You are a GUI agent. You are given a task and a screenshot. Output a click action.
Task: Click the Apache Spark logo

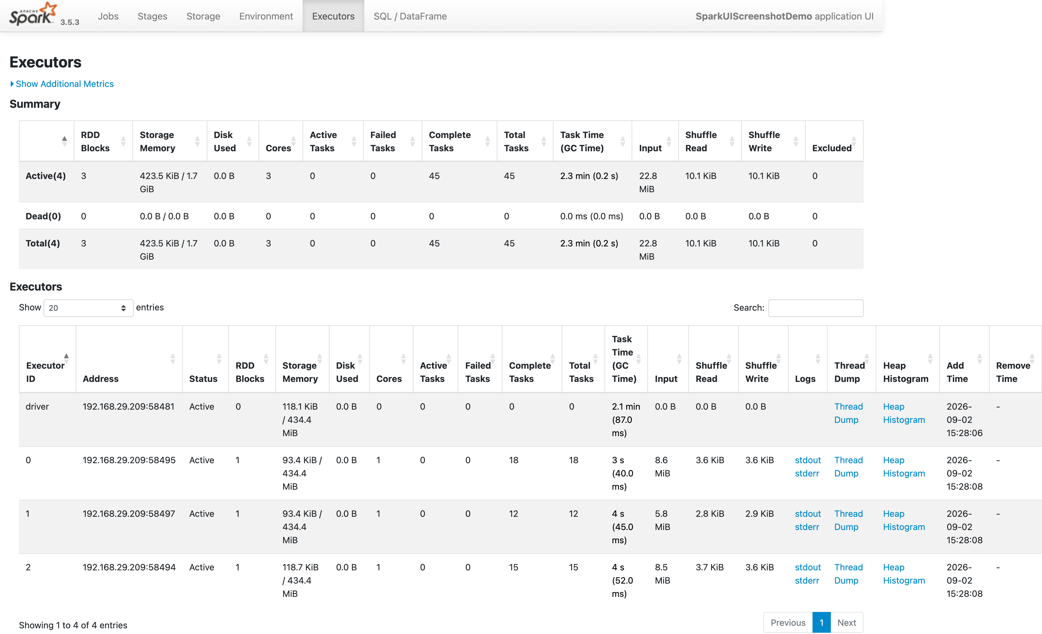click(33, 14)
